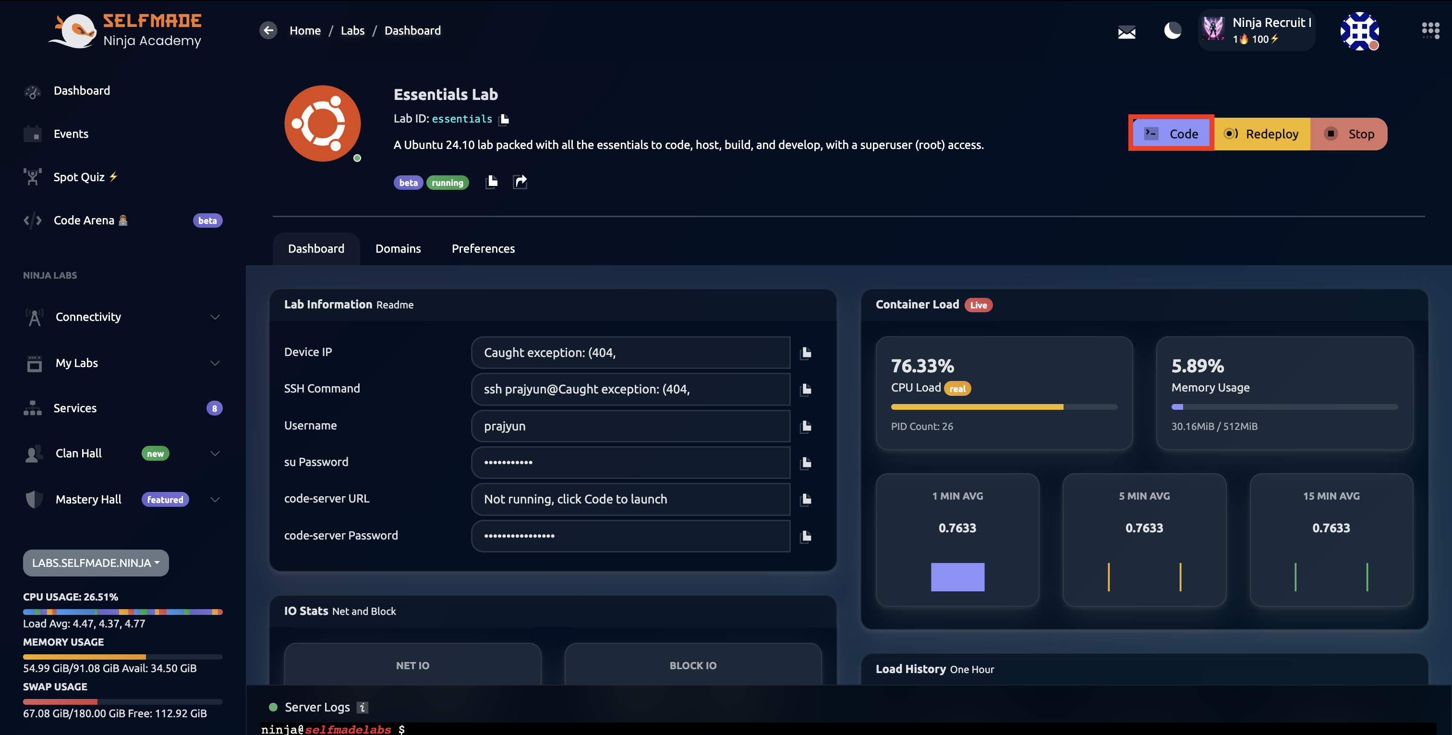Open Events from the sidebar
Viewport: 1452px width, 735px height.
tap(71, 134)
